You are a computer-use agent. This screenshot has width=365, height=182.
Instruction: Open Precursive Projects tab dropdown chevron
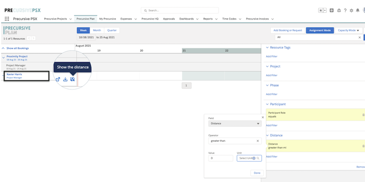[71, 19]
